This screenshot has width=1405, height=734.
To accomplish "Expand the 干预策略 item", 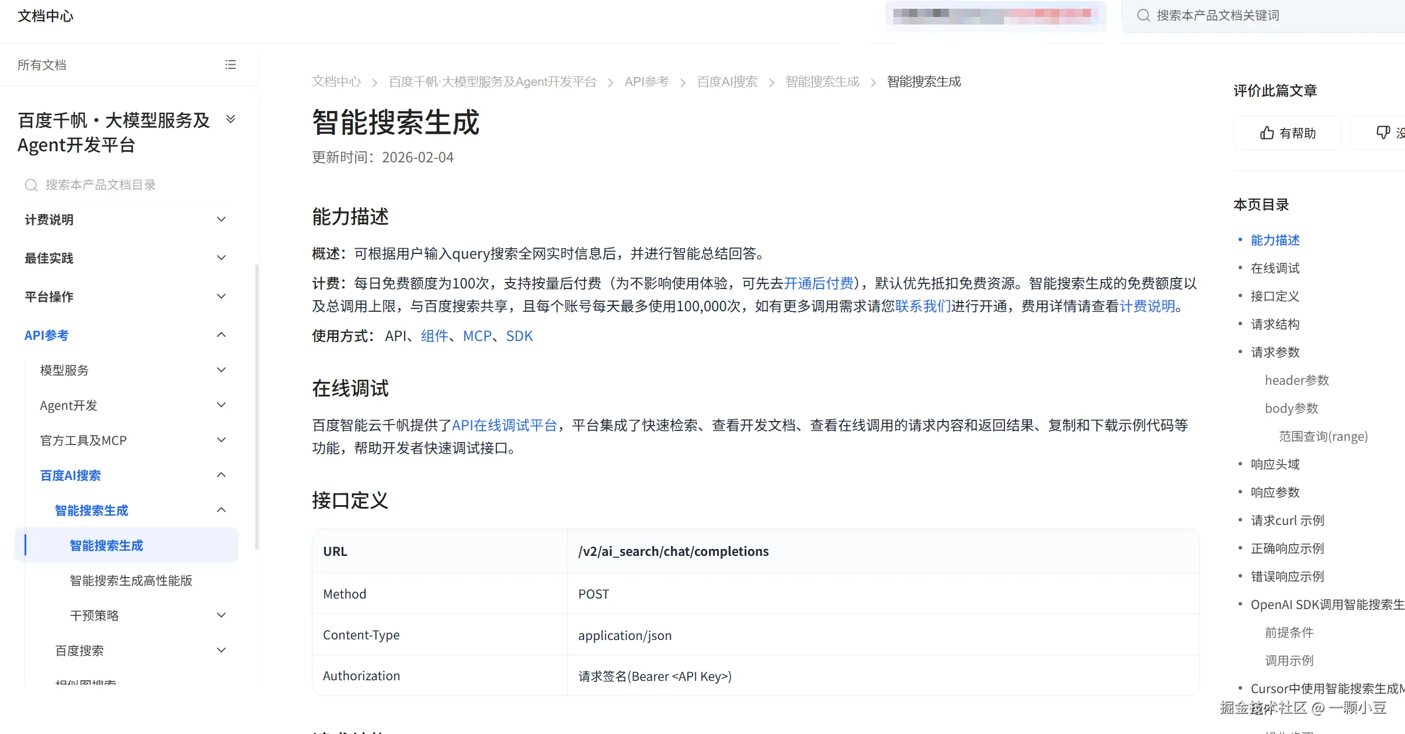I will (221, 615).
